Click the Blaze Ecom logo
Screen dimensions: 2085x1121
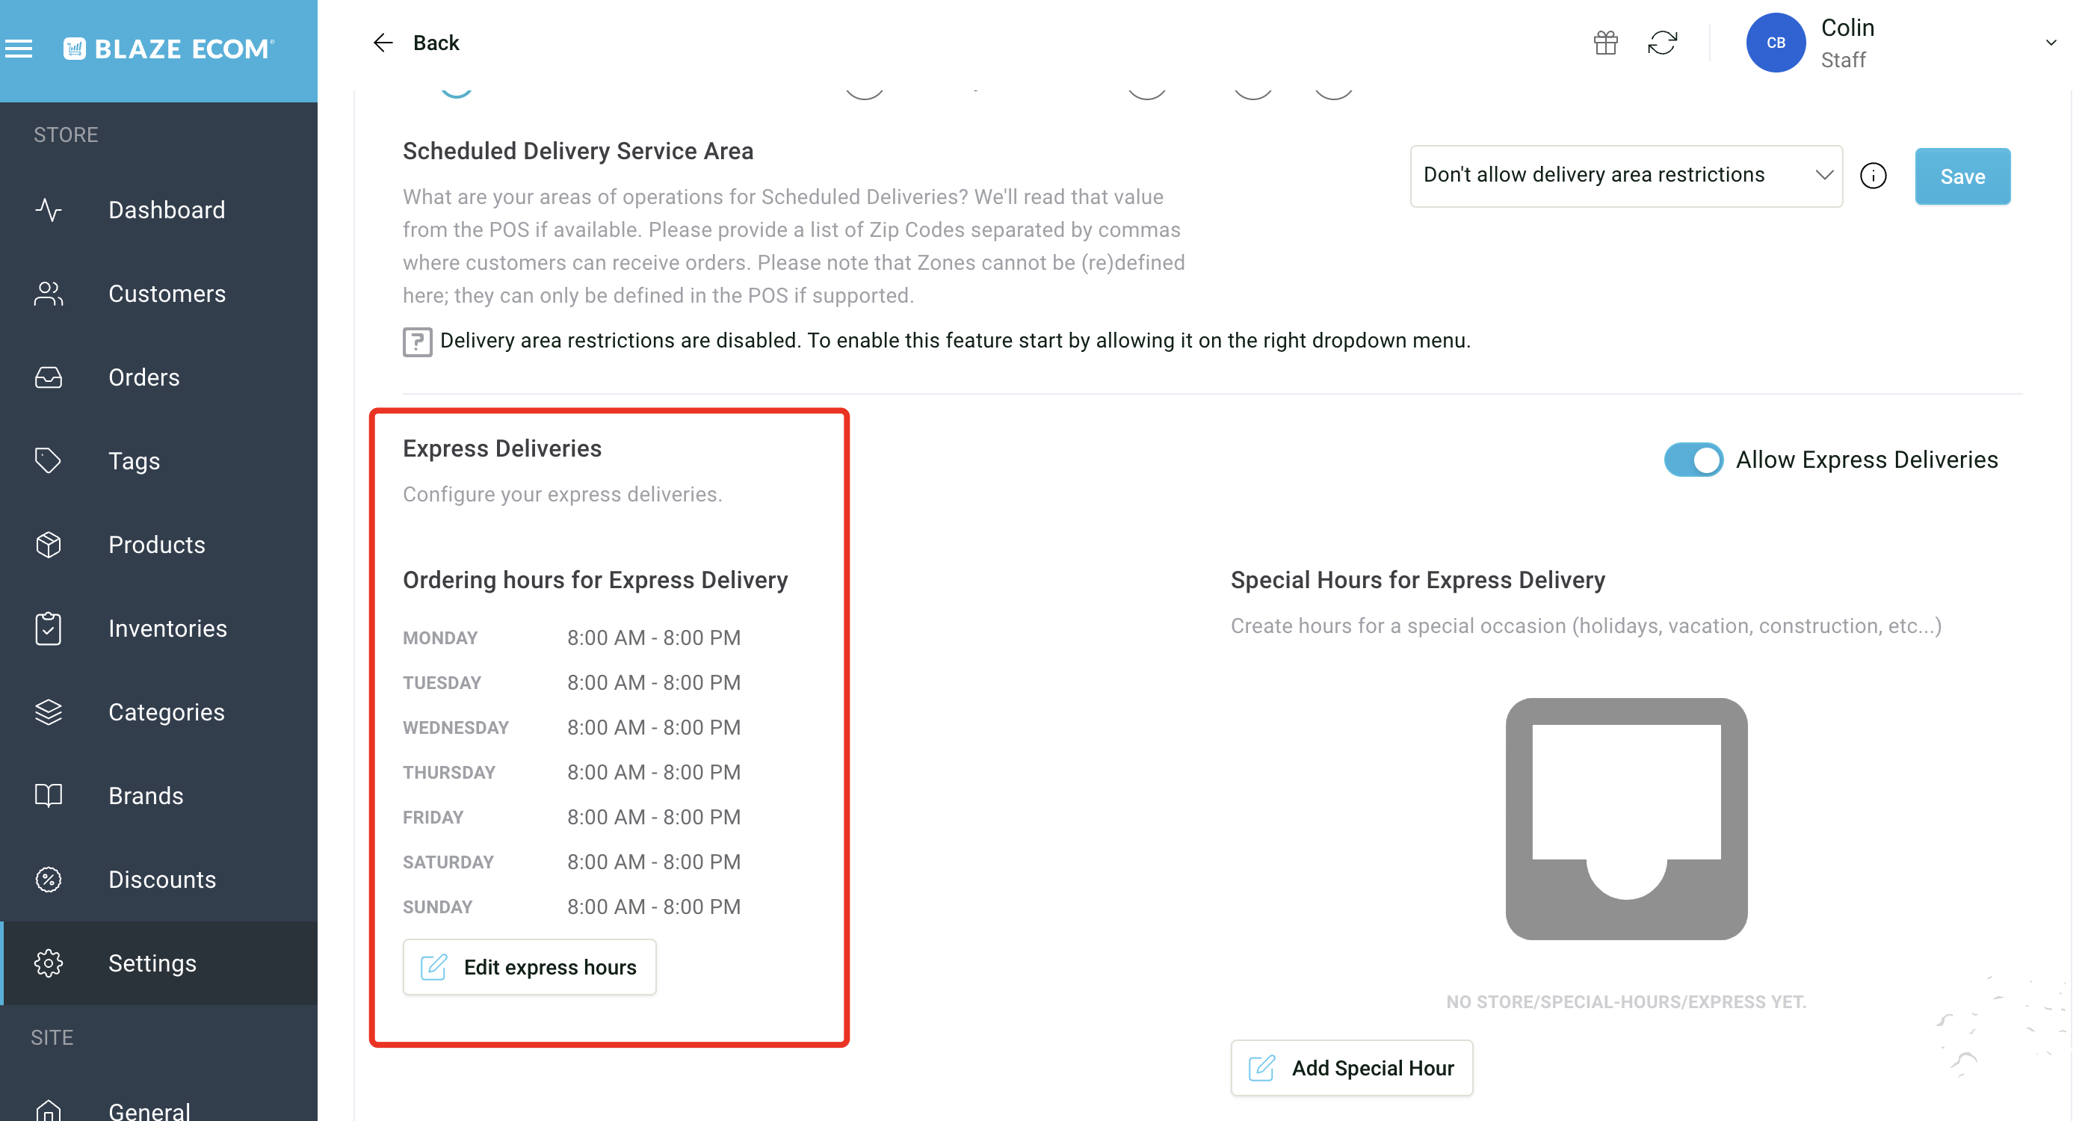pyautogui.click(x=169, y=49)
